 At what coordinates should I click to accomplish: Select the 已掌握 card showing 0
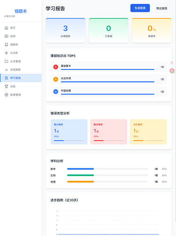click(x=109, y=31)
